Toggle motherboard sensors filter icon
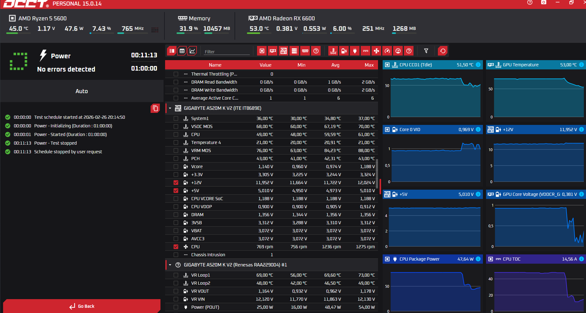This screenshot has height=313, width=586. click(284, 51)
